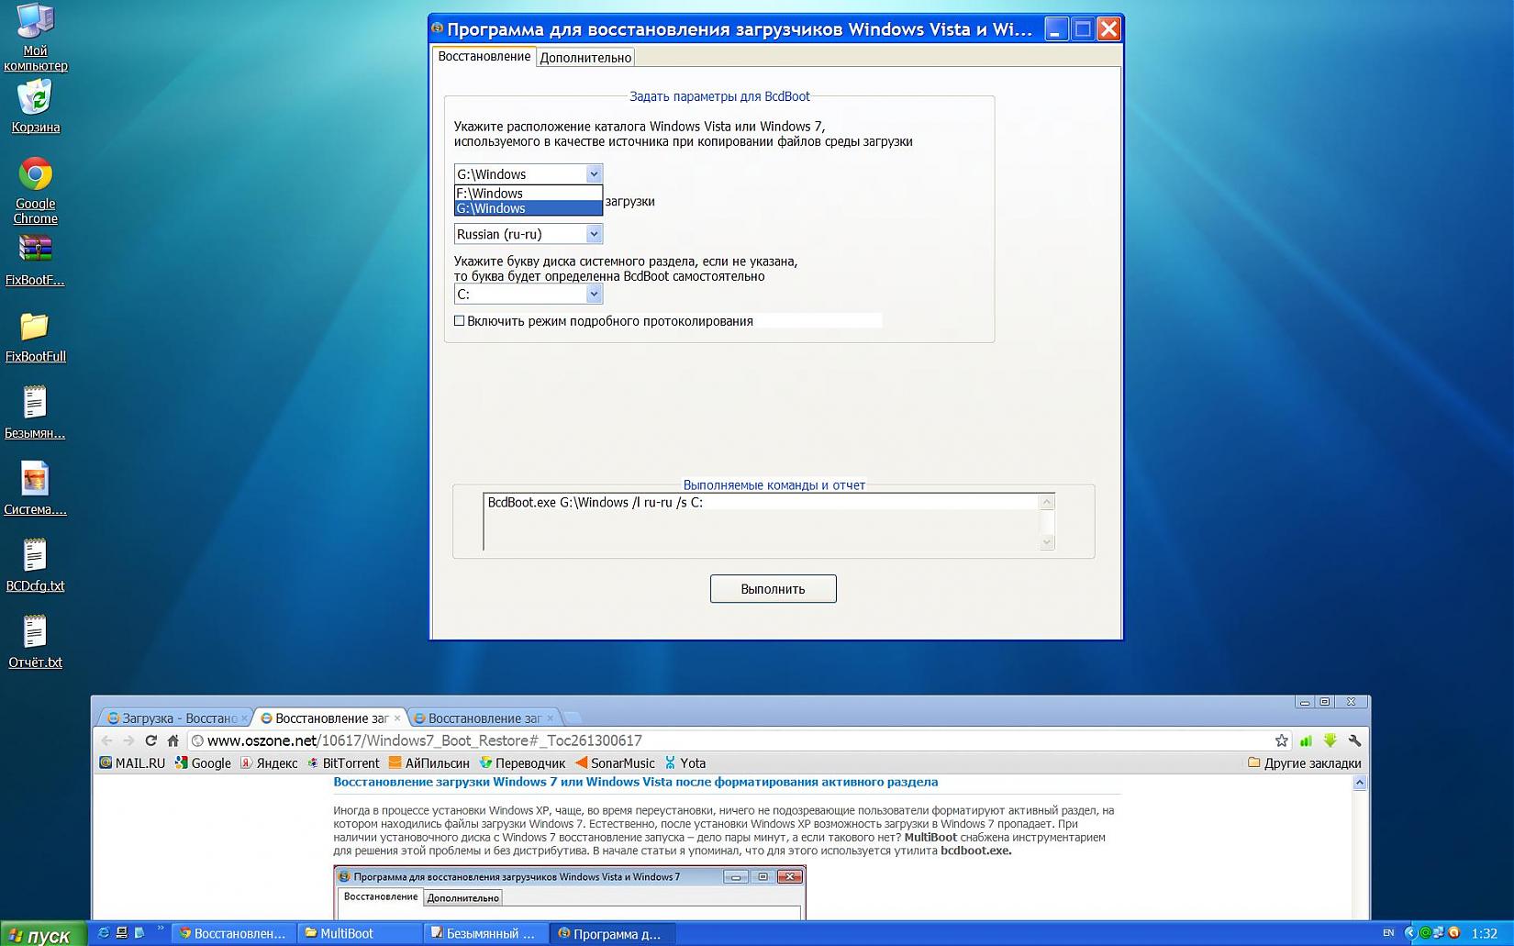Switch to the Восстановлен... Chrome taskbar button
This screenshot has height=946, width=1514.
(233, 933)
